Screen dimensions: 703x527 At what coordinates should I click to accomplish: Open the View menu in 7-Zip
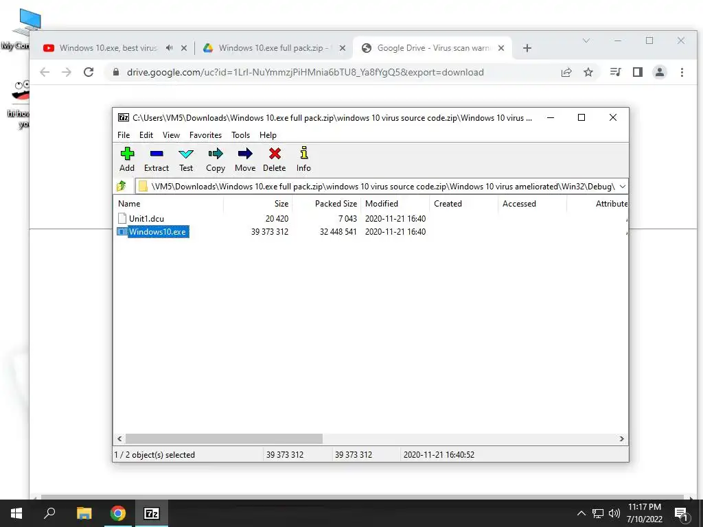(171, 135)
